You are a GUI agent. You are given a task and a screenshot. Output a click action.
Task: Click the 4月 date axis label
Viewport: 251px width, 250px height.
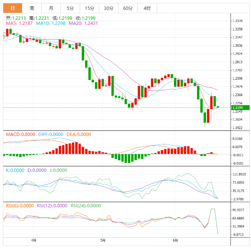point(34,240)
